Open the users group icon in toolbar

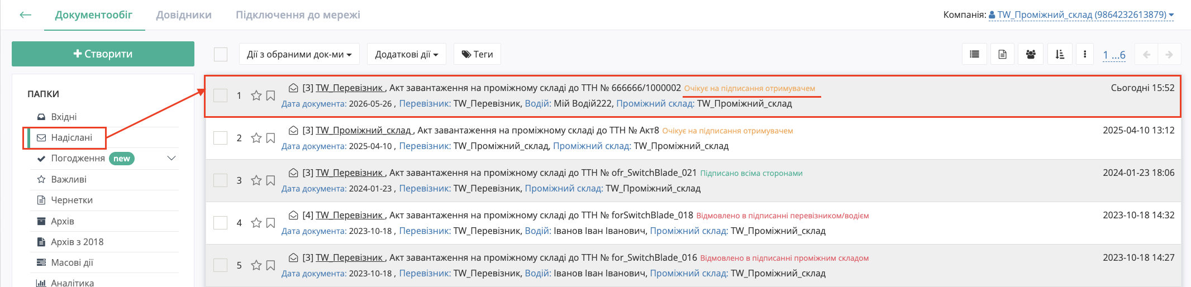tap(1031, 54)
